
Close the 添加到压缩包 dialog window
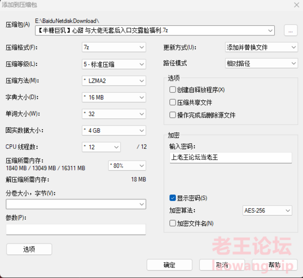[x=296, y=5]
